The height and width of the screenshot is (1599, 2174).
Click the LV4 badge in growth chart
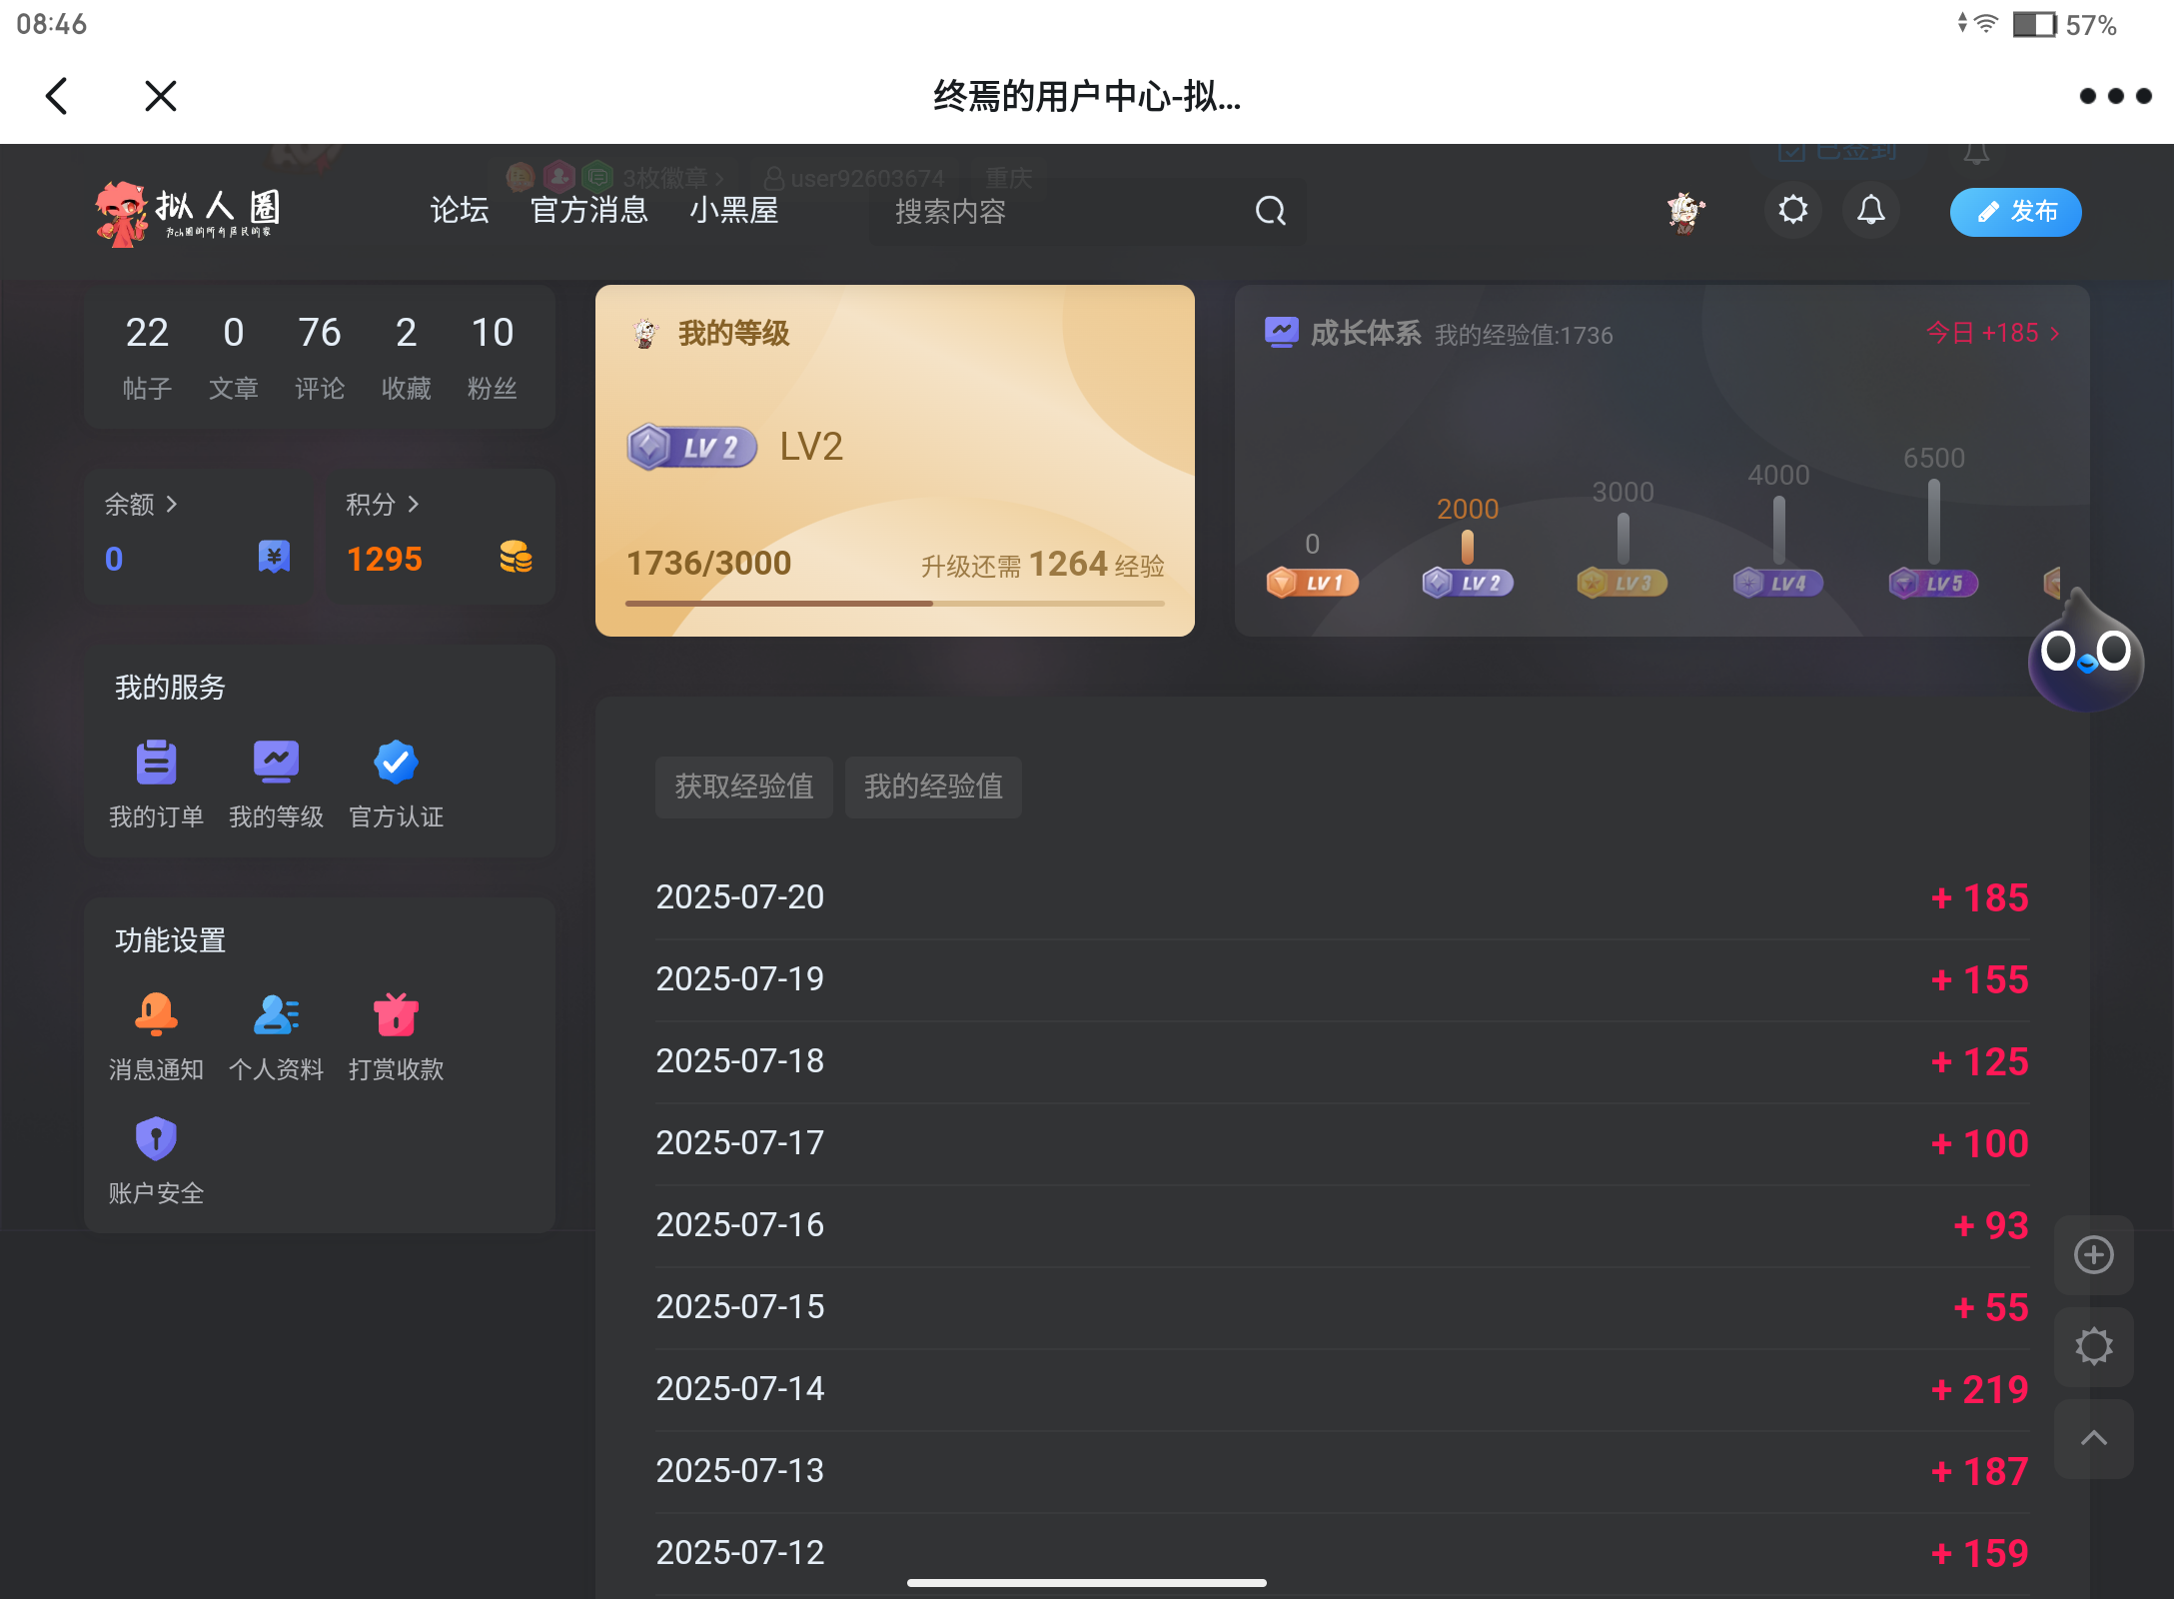pos(1778,583)
